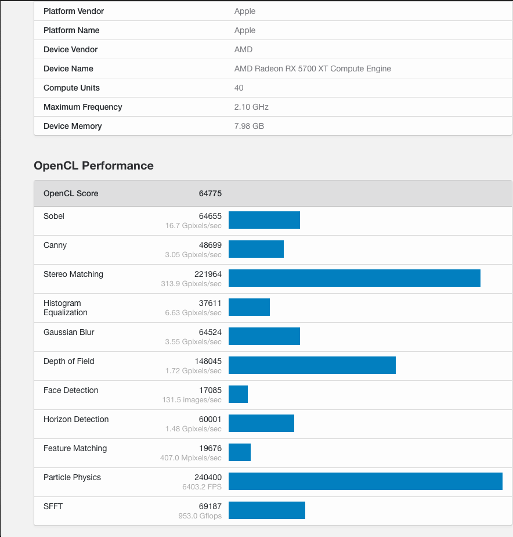
Task: Select the SFFT benchmark label
Action: (x=53, y=506)
